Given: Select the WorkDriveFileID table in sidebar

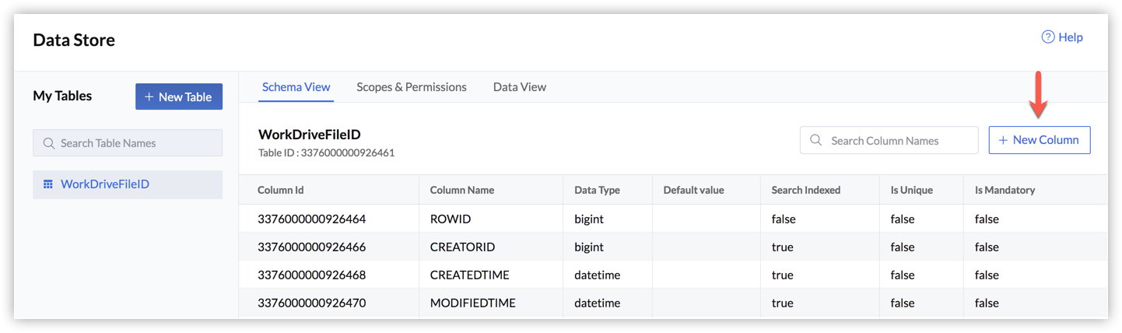Looking at the screenshot, I should [105, 184].
